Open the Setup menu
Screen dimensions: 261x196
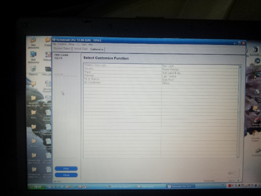point(71,45)
